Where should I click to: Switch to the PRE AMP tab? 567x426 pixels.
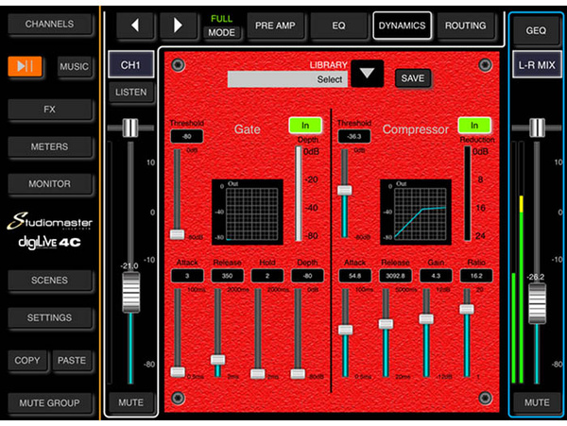coord(275,26)
